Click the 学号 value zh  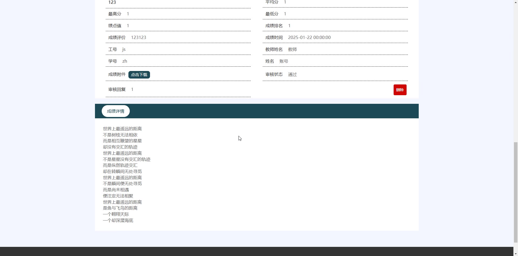[125, 61]
